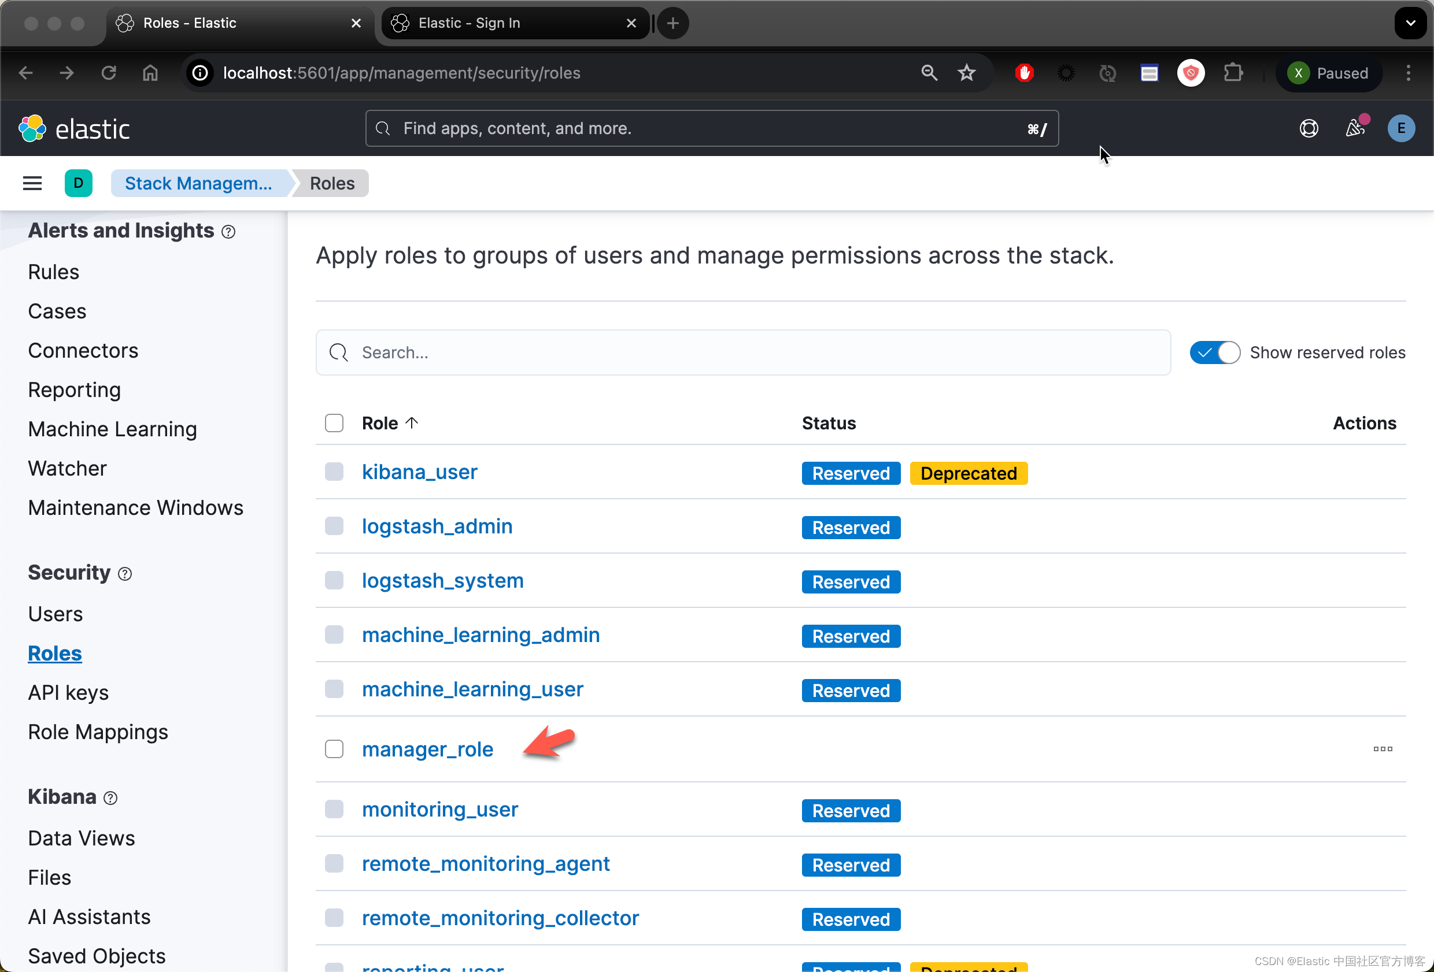Click the D space avatar icon
Image resolution: width=1434 pixels, height=972 pixels.
coord(79,183)
